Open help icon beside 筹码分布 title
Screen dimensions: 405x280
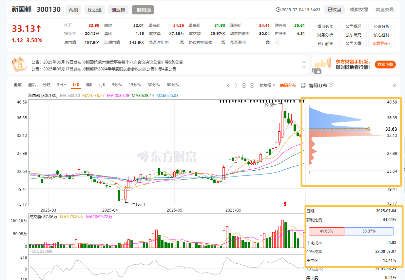pyautogui.click(x=331, y=85)
